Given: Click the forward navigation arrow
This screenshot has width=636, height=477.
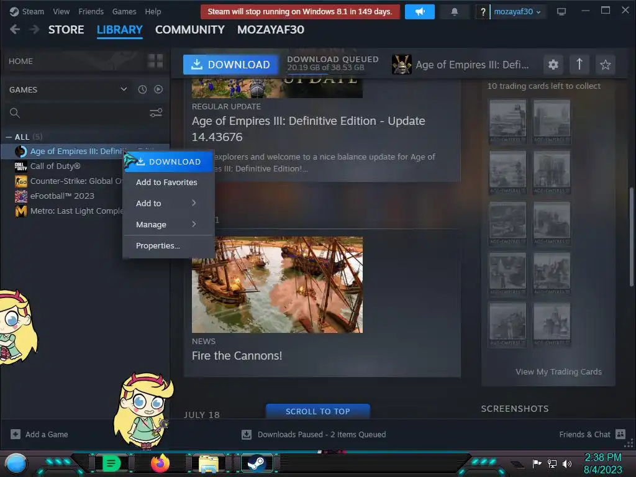Looking at the screenshot, I should point(35,29).
